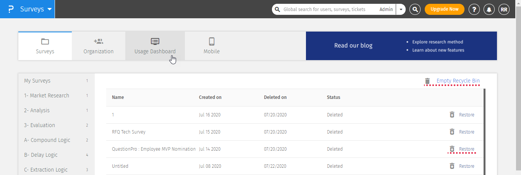This screenshot has height=175, width=521.
Task: Click the Empty Recycle Bin link
Action: click(x=458, y=81)
